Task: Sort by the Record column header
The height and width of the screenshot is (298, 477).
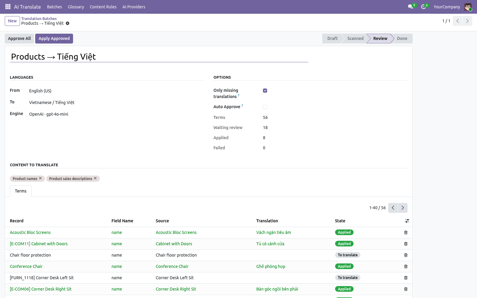Action: [x=16, y=221]
